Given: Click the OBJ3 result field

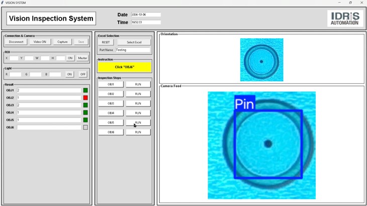Looking at the screenshot, I should (49, 105).
